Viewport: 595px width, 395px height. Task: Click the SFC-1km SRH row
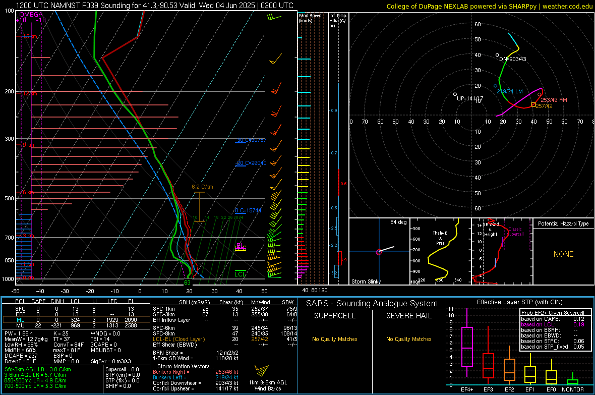(225, 309)
